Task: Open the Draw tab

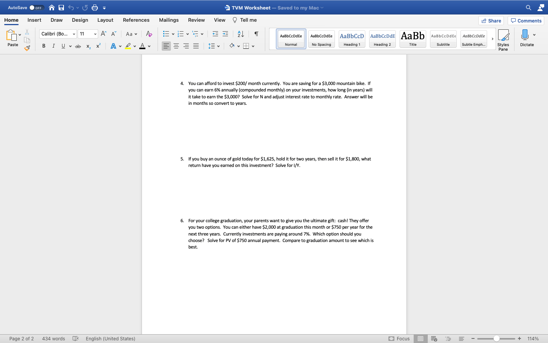Action: point(57,20)
